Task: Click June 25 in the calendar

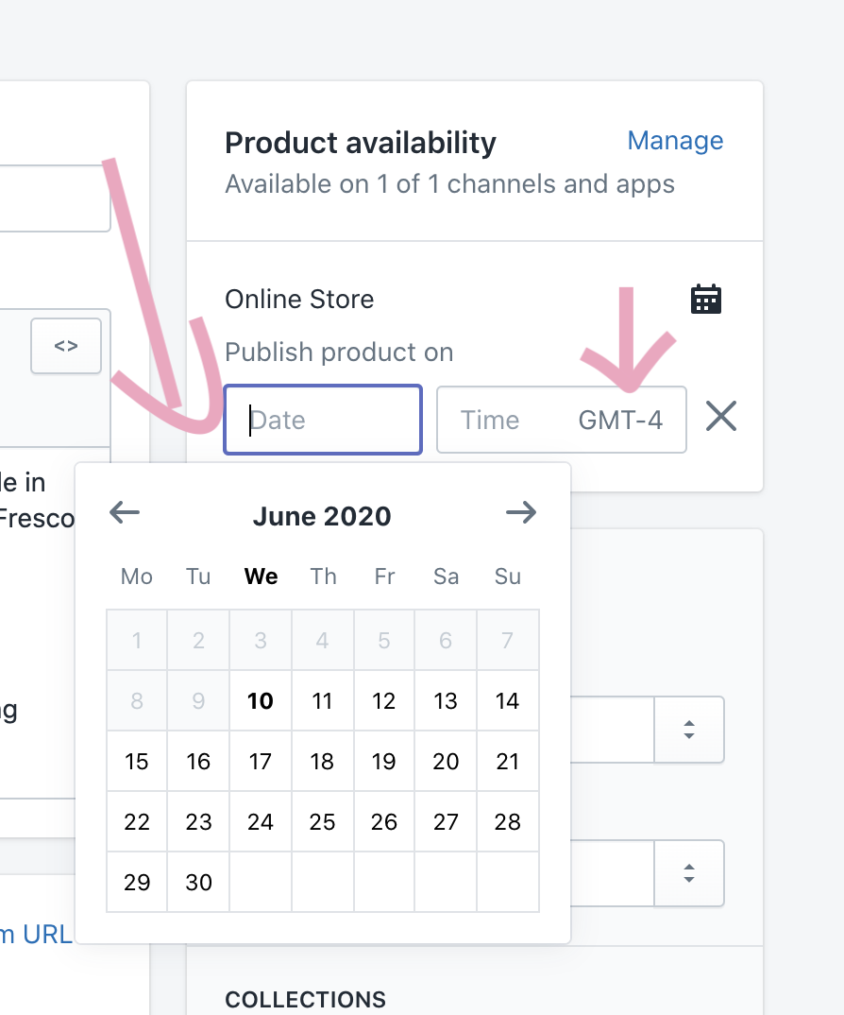Action: 322,821
